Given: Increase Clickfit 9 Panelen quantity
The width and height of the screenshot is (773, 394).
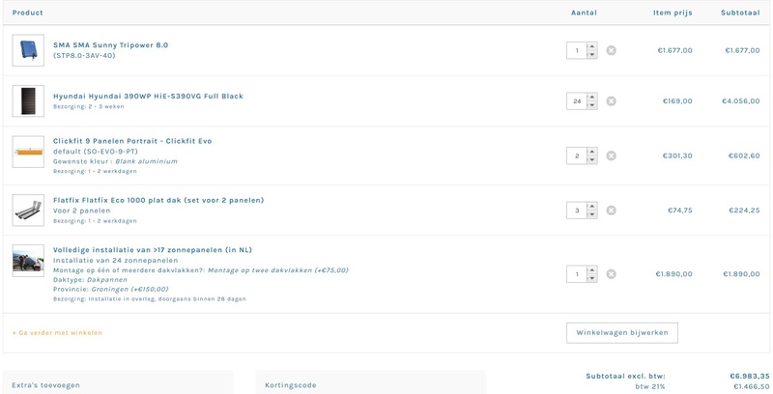Looking at the screenshot, I should tap(591, 152).
